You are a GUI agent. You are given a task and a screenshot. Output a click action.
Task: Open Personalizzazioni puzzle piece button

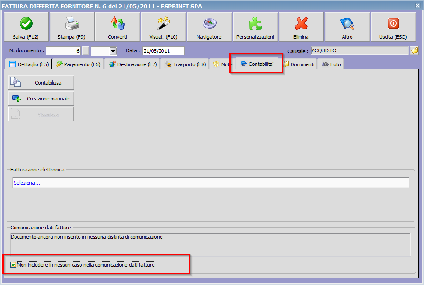(255, 27)
